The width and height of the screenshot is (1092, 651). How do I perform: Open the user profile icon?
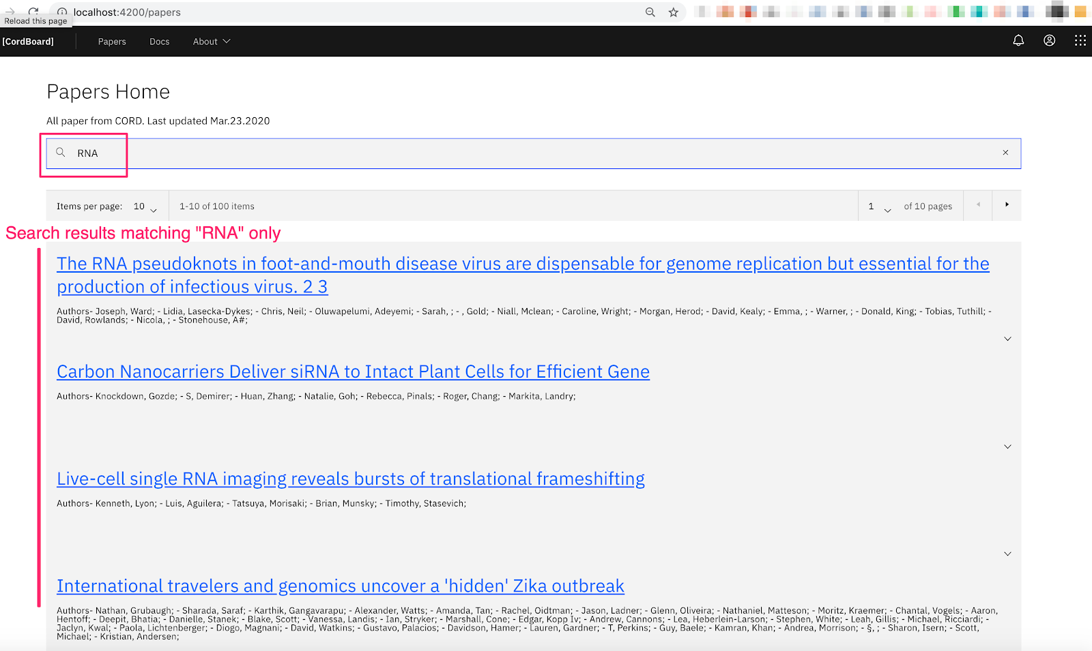[x=1050, y=41]
